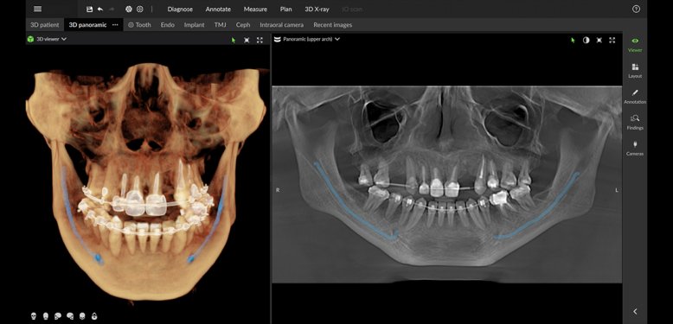Collapse the right sidebar with the chevron
673x324 pixels.
pos(635,312)
